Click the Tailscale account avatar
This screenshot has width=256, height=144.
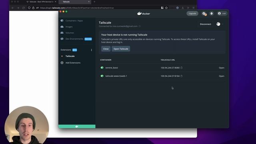(x=218, y=24)
